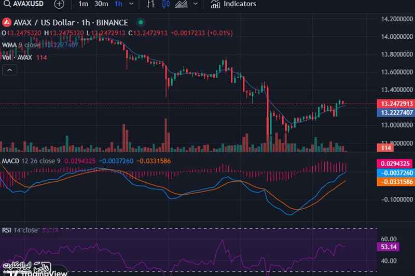
Task: Select the MACD 12 26 close 9 legend
Action: [x=31, y=161]
